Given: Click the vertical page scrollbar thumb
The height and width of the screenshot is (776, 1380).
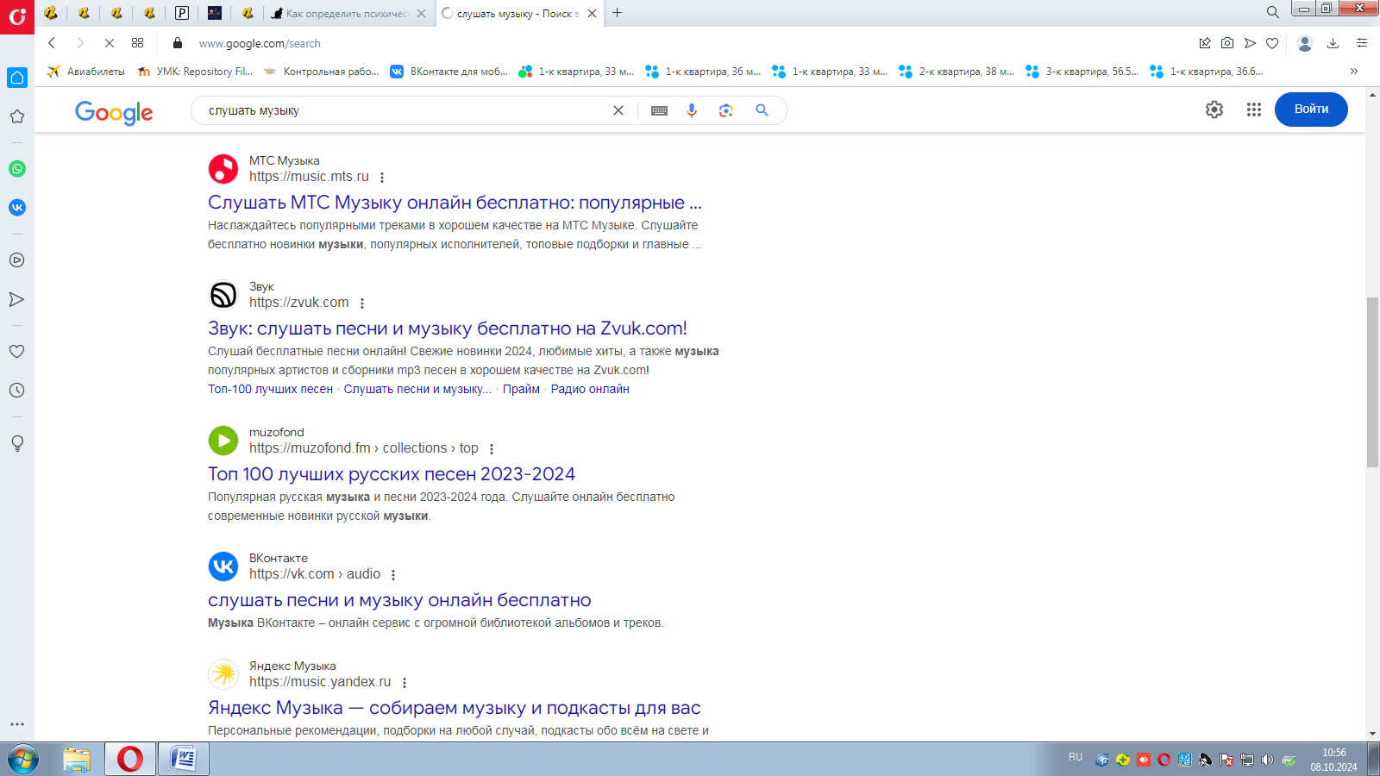Looking at the screenshot, I should click(1372, 381).
